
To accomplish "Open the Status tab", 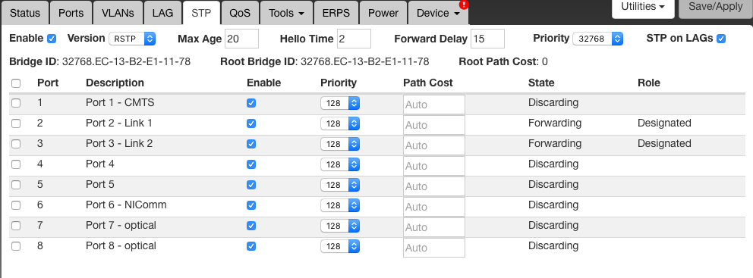I will coord(25,13).
